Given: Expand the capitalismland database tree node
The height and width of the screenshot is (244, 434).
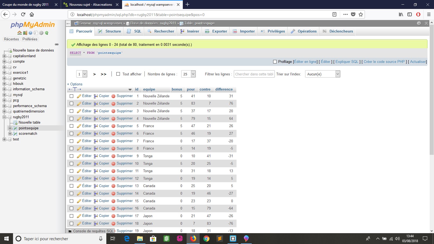Looking at the screenshot, I should [4, 56].
